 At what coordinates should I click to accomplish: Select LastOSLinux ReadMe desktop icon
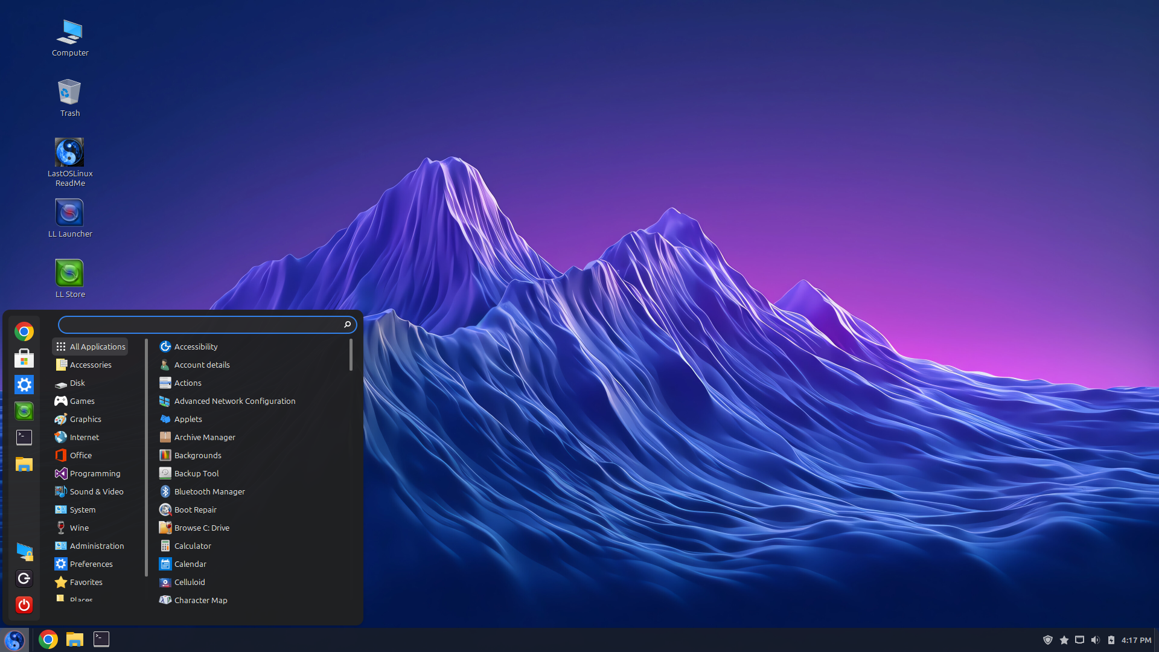point(70,162)
